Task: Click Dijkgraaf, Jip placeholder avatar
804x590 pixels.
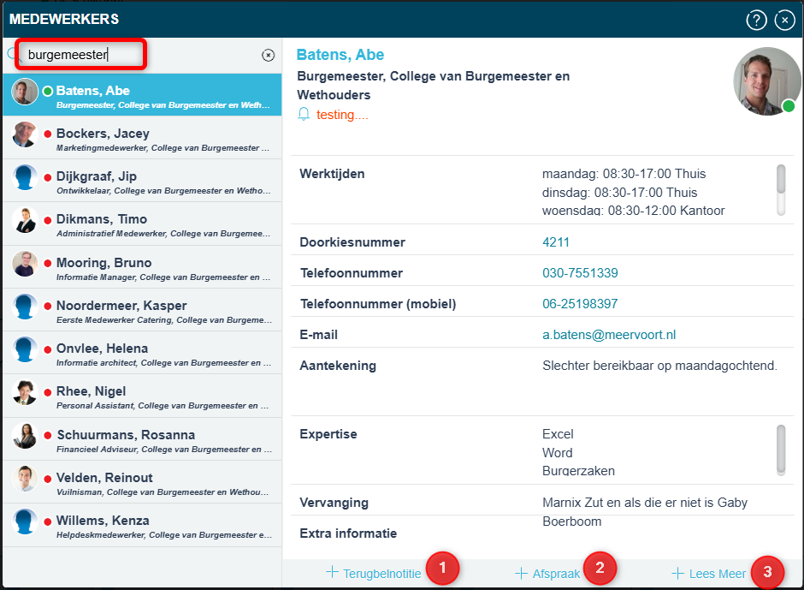Action: pyautogui.click(x=25, y=177)
